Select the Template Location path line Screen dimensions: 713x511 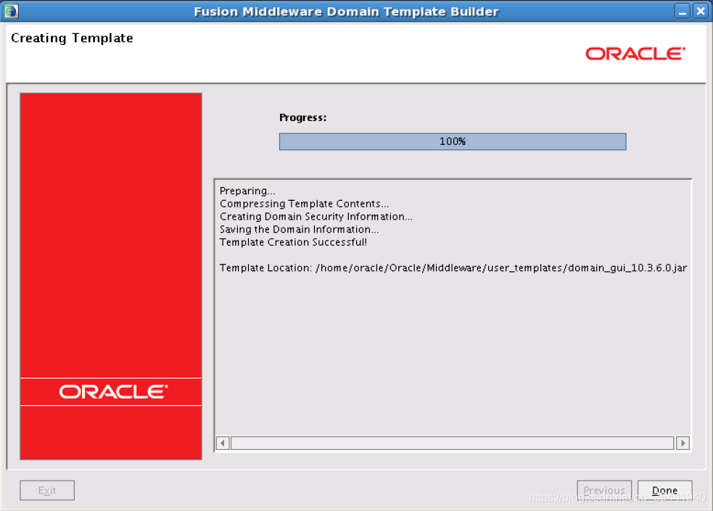pos(453,268)
